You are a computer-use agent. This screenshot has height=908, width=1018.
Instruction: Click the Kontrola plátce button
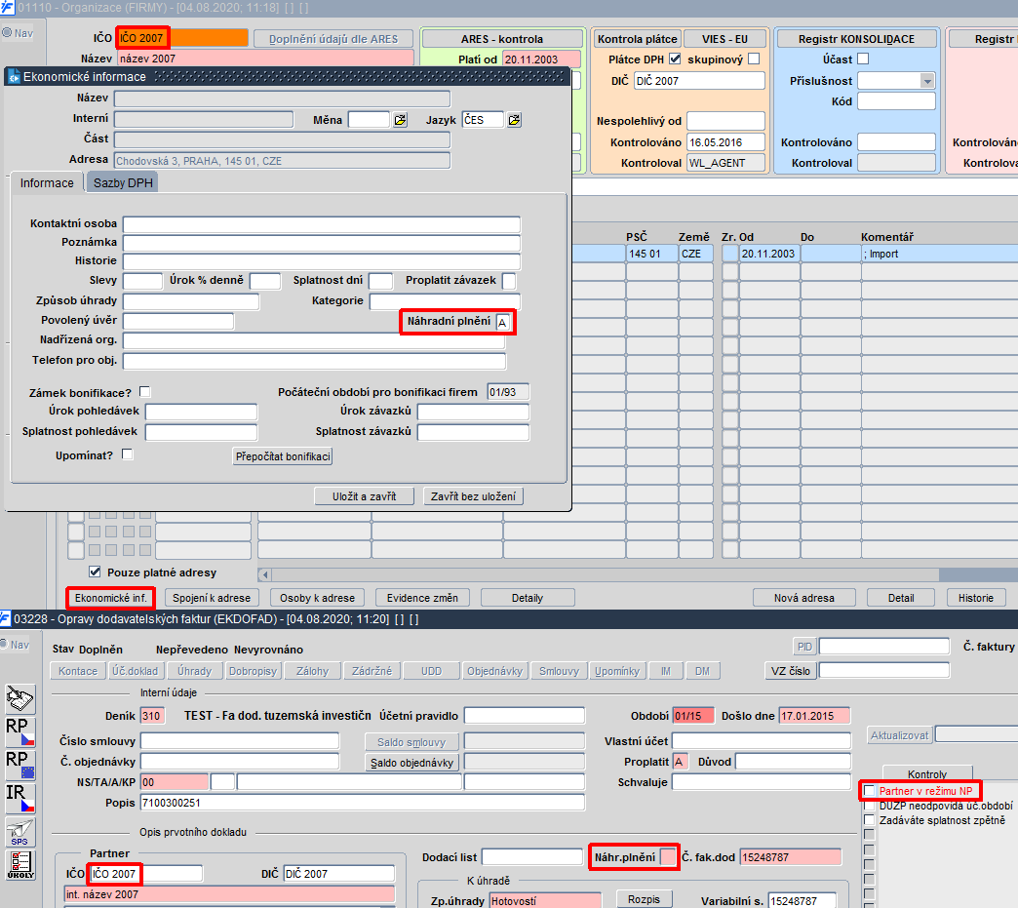pos(637,39)
